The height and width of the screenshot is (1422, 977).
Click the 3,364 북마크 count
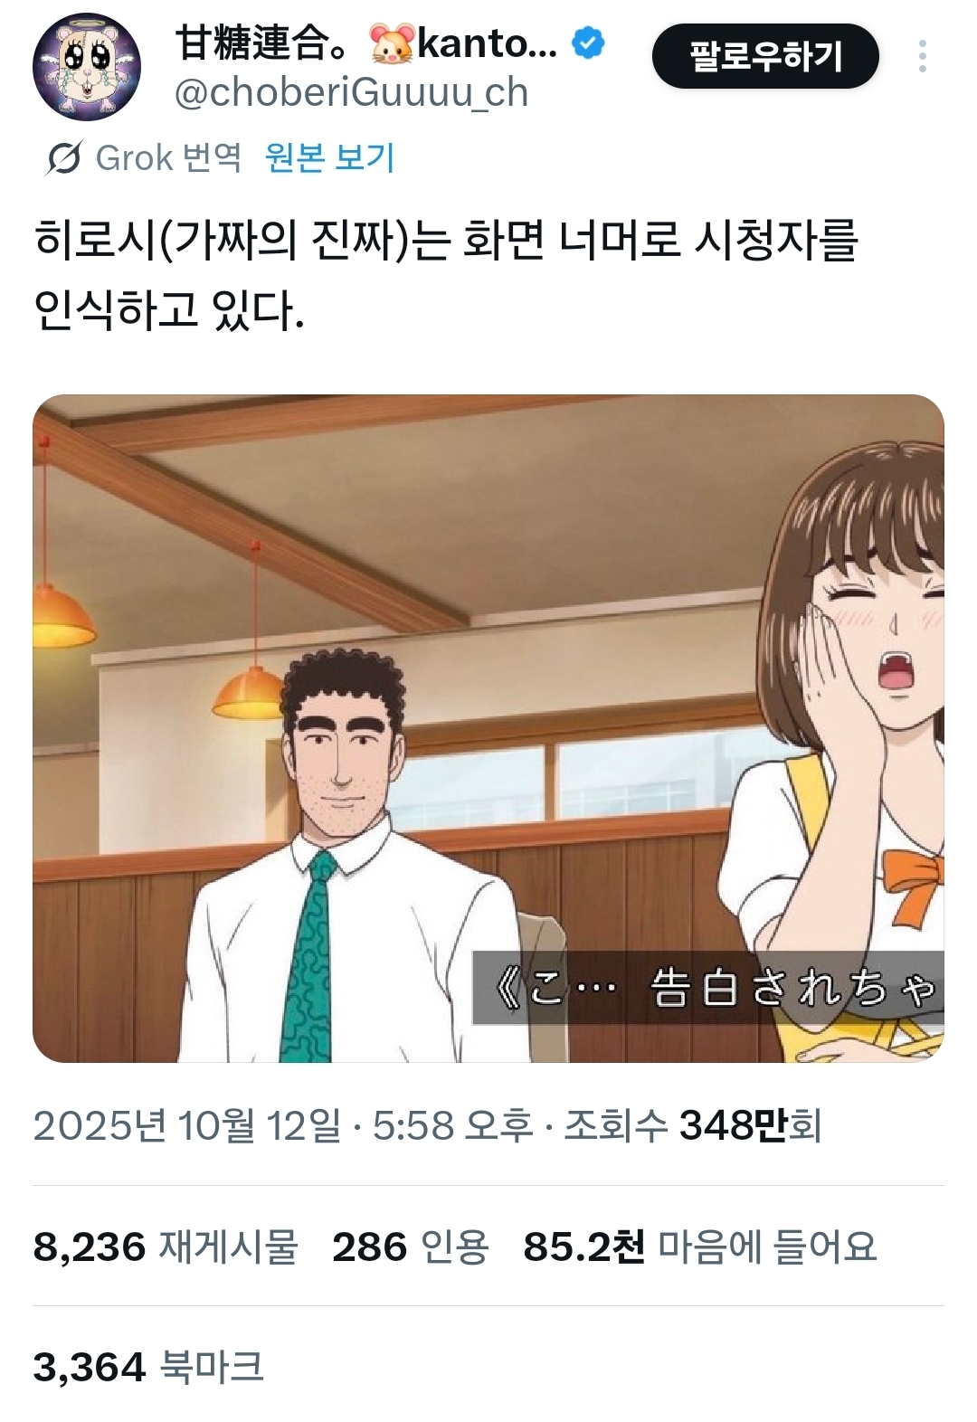click(x=148, y=1366)
